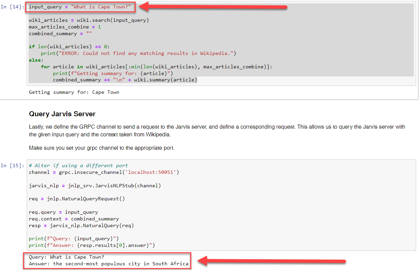Click the 'Make sure you set your grpc channel' text

(101, 148)
